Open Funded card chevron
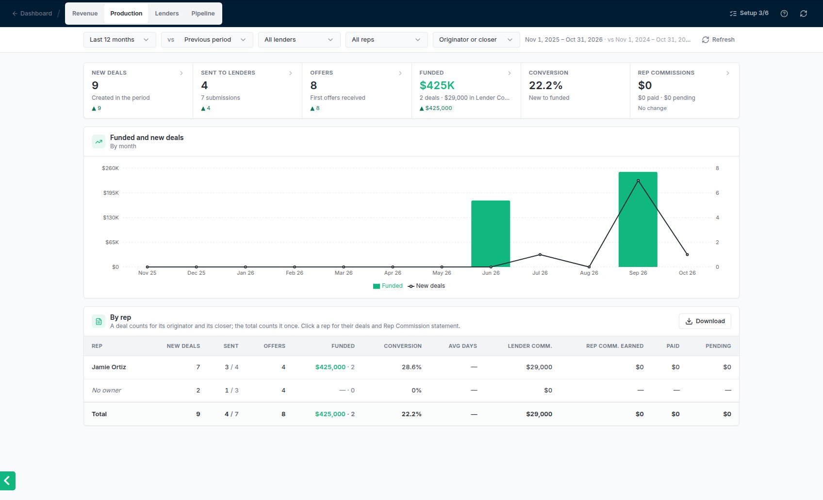Image resolution: width=823 pixels, height=500 pixels. 510,73
